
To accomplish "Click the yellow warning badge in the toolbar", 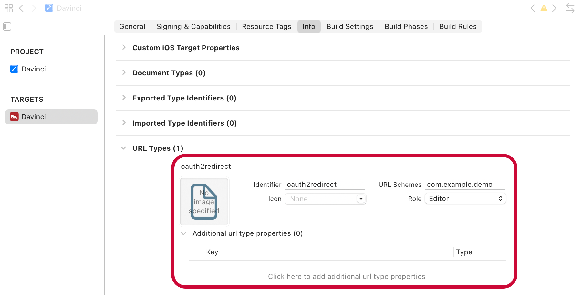I will [x=544, y=8].
